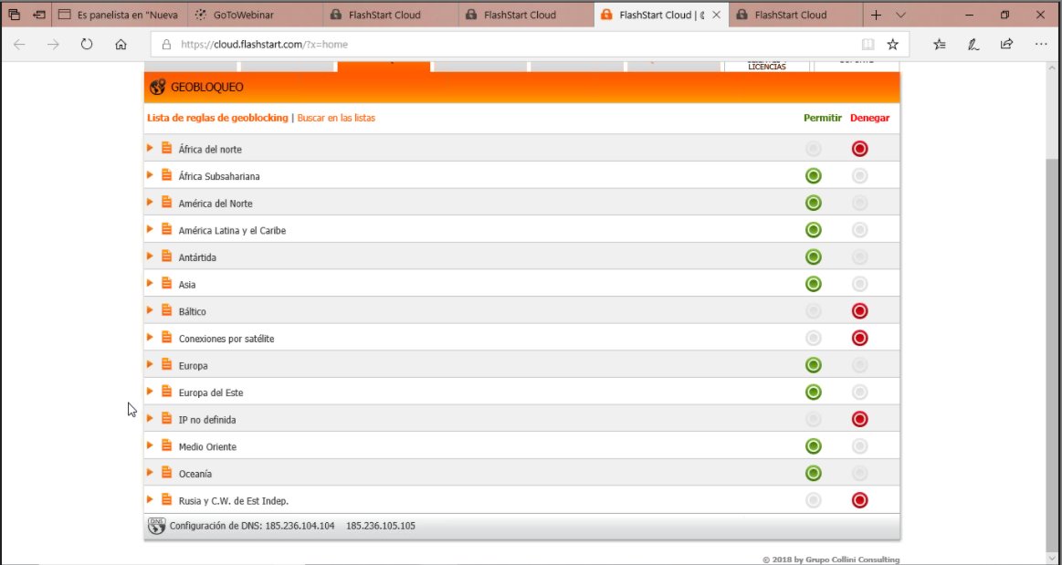Open a new browser tab

click(x=876, y=15)
